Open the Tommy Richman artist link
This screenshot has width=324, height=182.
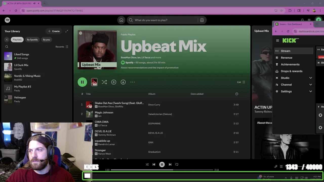pos(107,135)
